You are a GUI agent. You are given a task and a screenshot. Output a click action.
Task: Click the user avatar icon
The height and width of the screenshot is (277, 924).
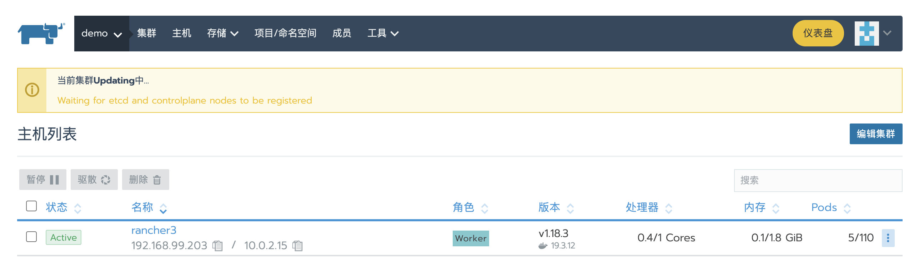(866, 34)
